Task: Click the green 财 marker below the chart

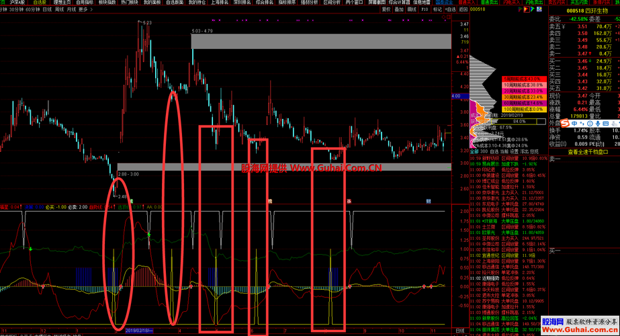Action: coord(131,202)
